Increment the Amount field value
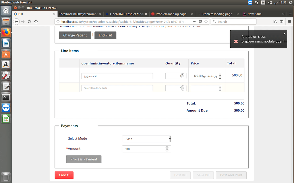This screenshot has width=294, height=183. pyautogui.click(x=167, y=147)
